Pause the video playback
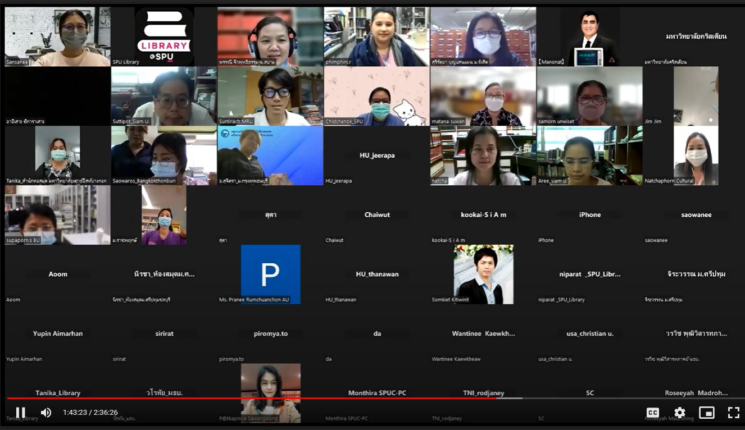745x430 pixels. pyautogui.click(x=21, y=413)
